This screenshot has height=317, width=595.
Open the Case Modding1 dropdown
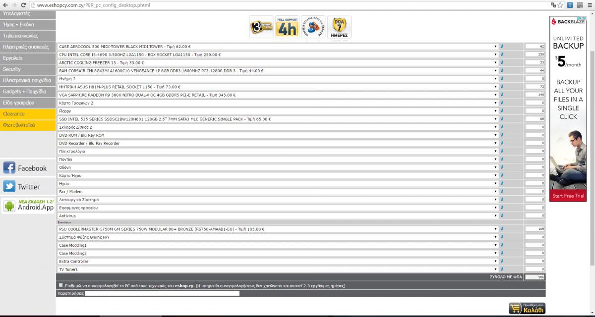278,245
